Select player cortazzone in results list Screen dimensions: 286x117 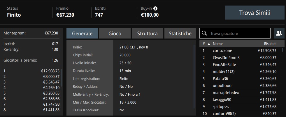[x=241, y=51]
